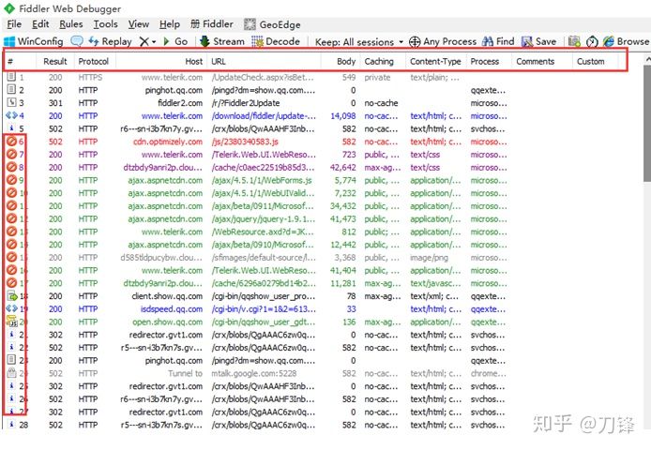Select the /r/?Fiddler2Update URL cell
The image size is (651, 450).
point(246,103)
